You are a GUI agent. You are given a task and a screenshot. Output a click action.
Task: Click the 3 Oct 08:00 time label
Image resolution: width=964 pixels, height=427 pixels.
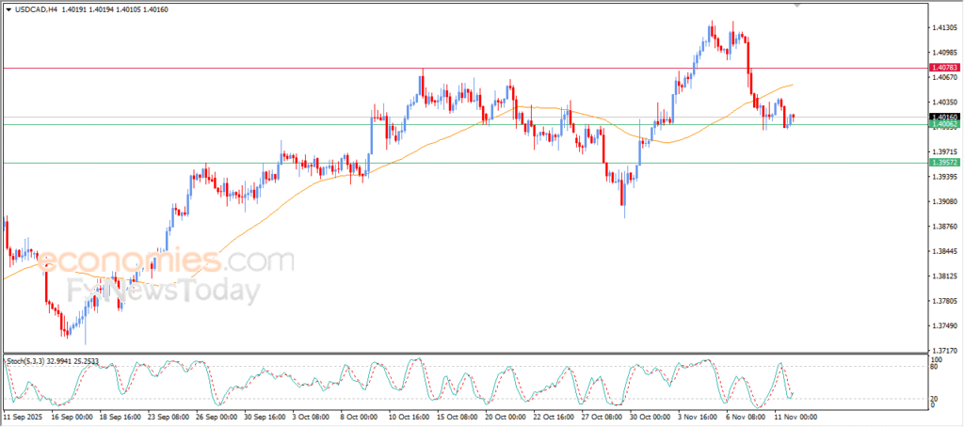(311, 417)
